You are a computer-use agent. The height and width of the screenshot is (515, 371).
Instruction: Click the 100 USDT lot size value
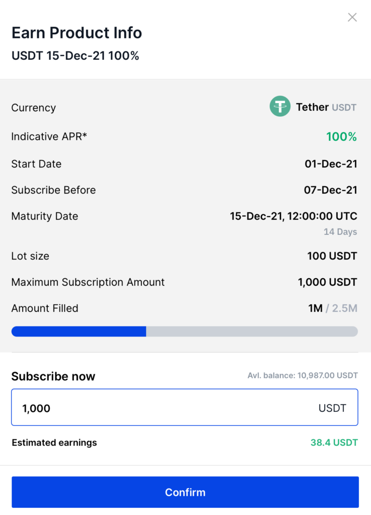tap(332, 256)
